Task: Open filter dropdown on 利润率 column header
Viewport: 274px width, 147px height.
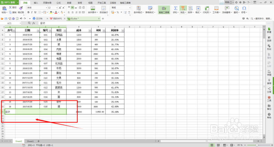Action: click(123, 31)
